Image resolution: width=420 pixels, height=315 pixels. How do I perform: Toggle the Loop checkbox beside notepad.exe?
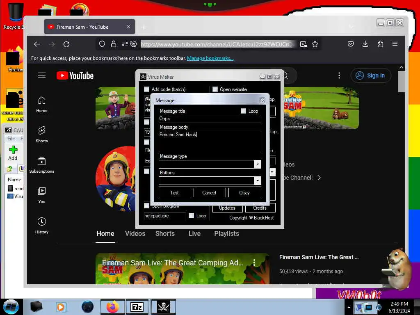click(x=191, y=216)
